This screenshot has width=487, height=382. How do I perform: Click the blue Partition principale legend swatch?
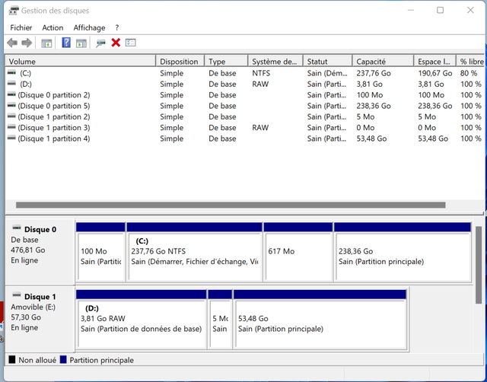tap(63, 360)
